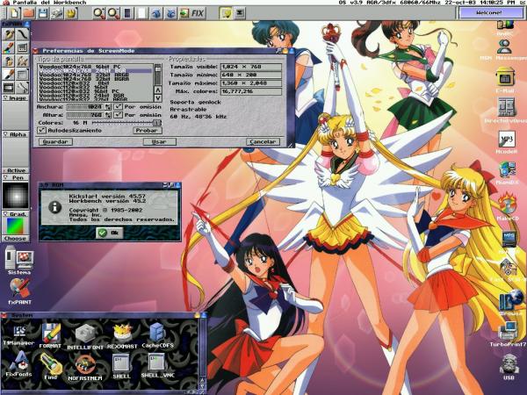Click the rainbow gradient color swatch
Screen dimensions: 527x395
(x=16, y=226)
